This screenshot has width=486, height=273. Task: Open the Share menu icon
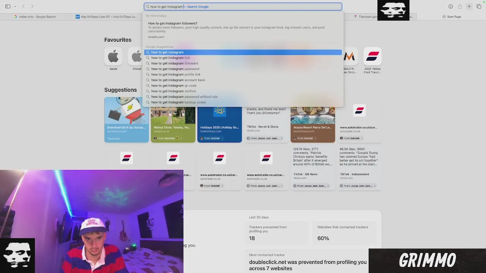(x=460, y=6)
